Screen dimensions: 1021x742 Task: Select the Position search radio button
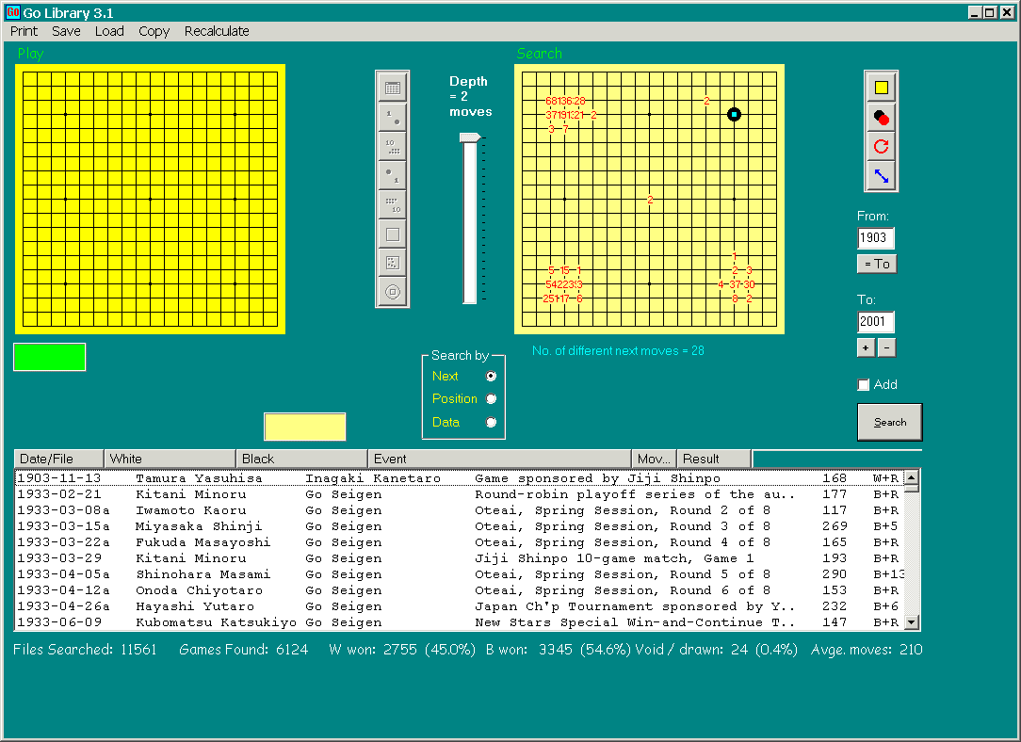click(491, 399)
